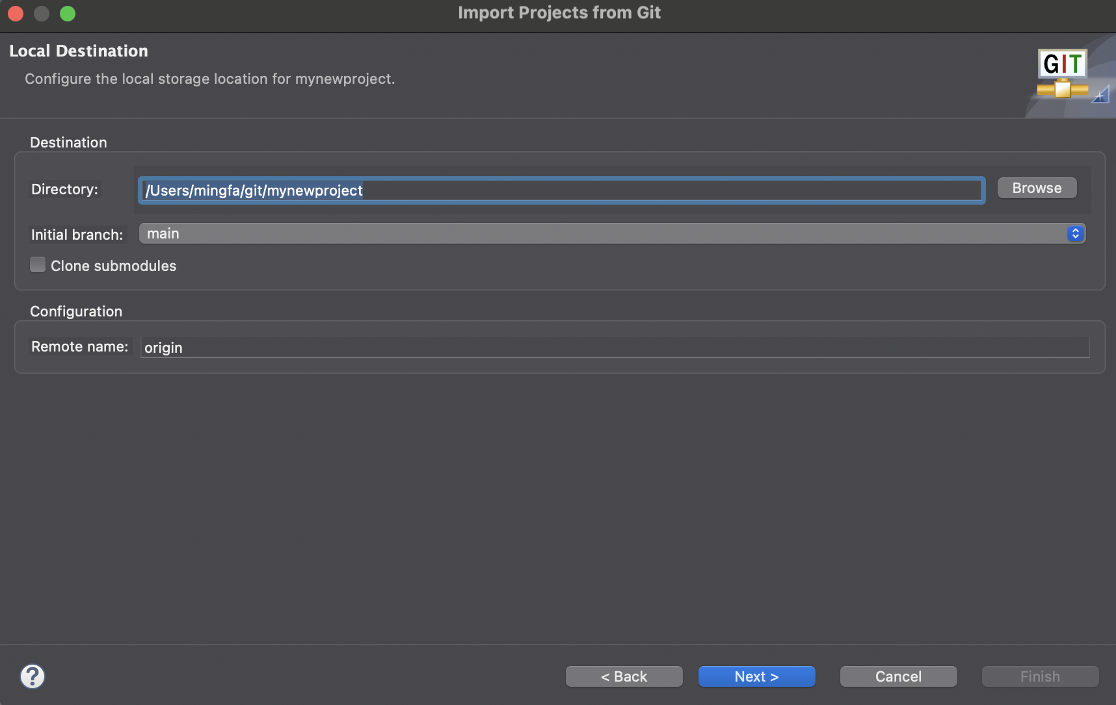Click the Clone submodules label text
This screenshot has width=1116, height=705.
pos(113,266)
